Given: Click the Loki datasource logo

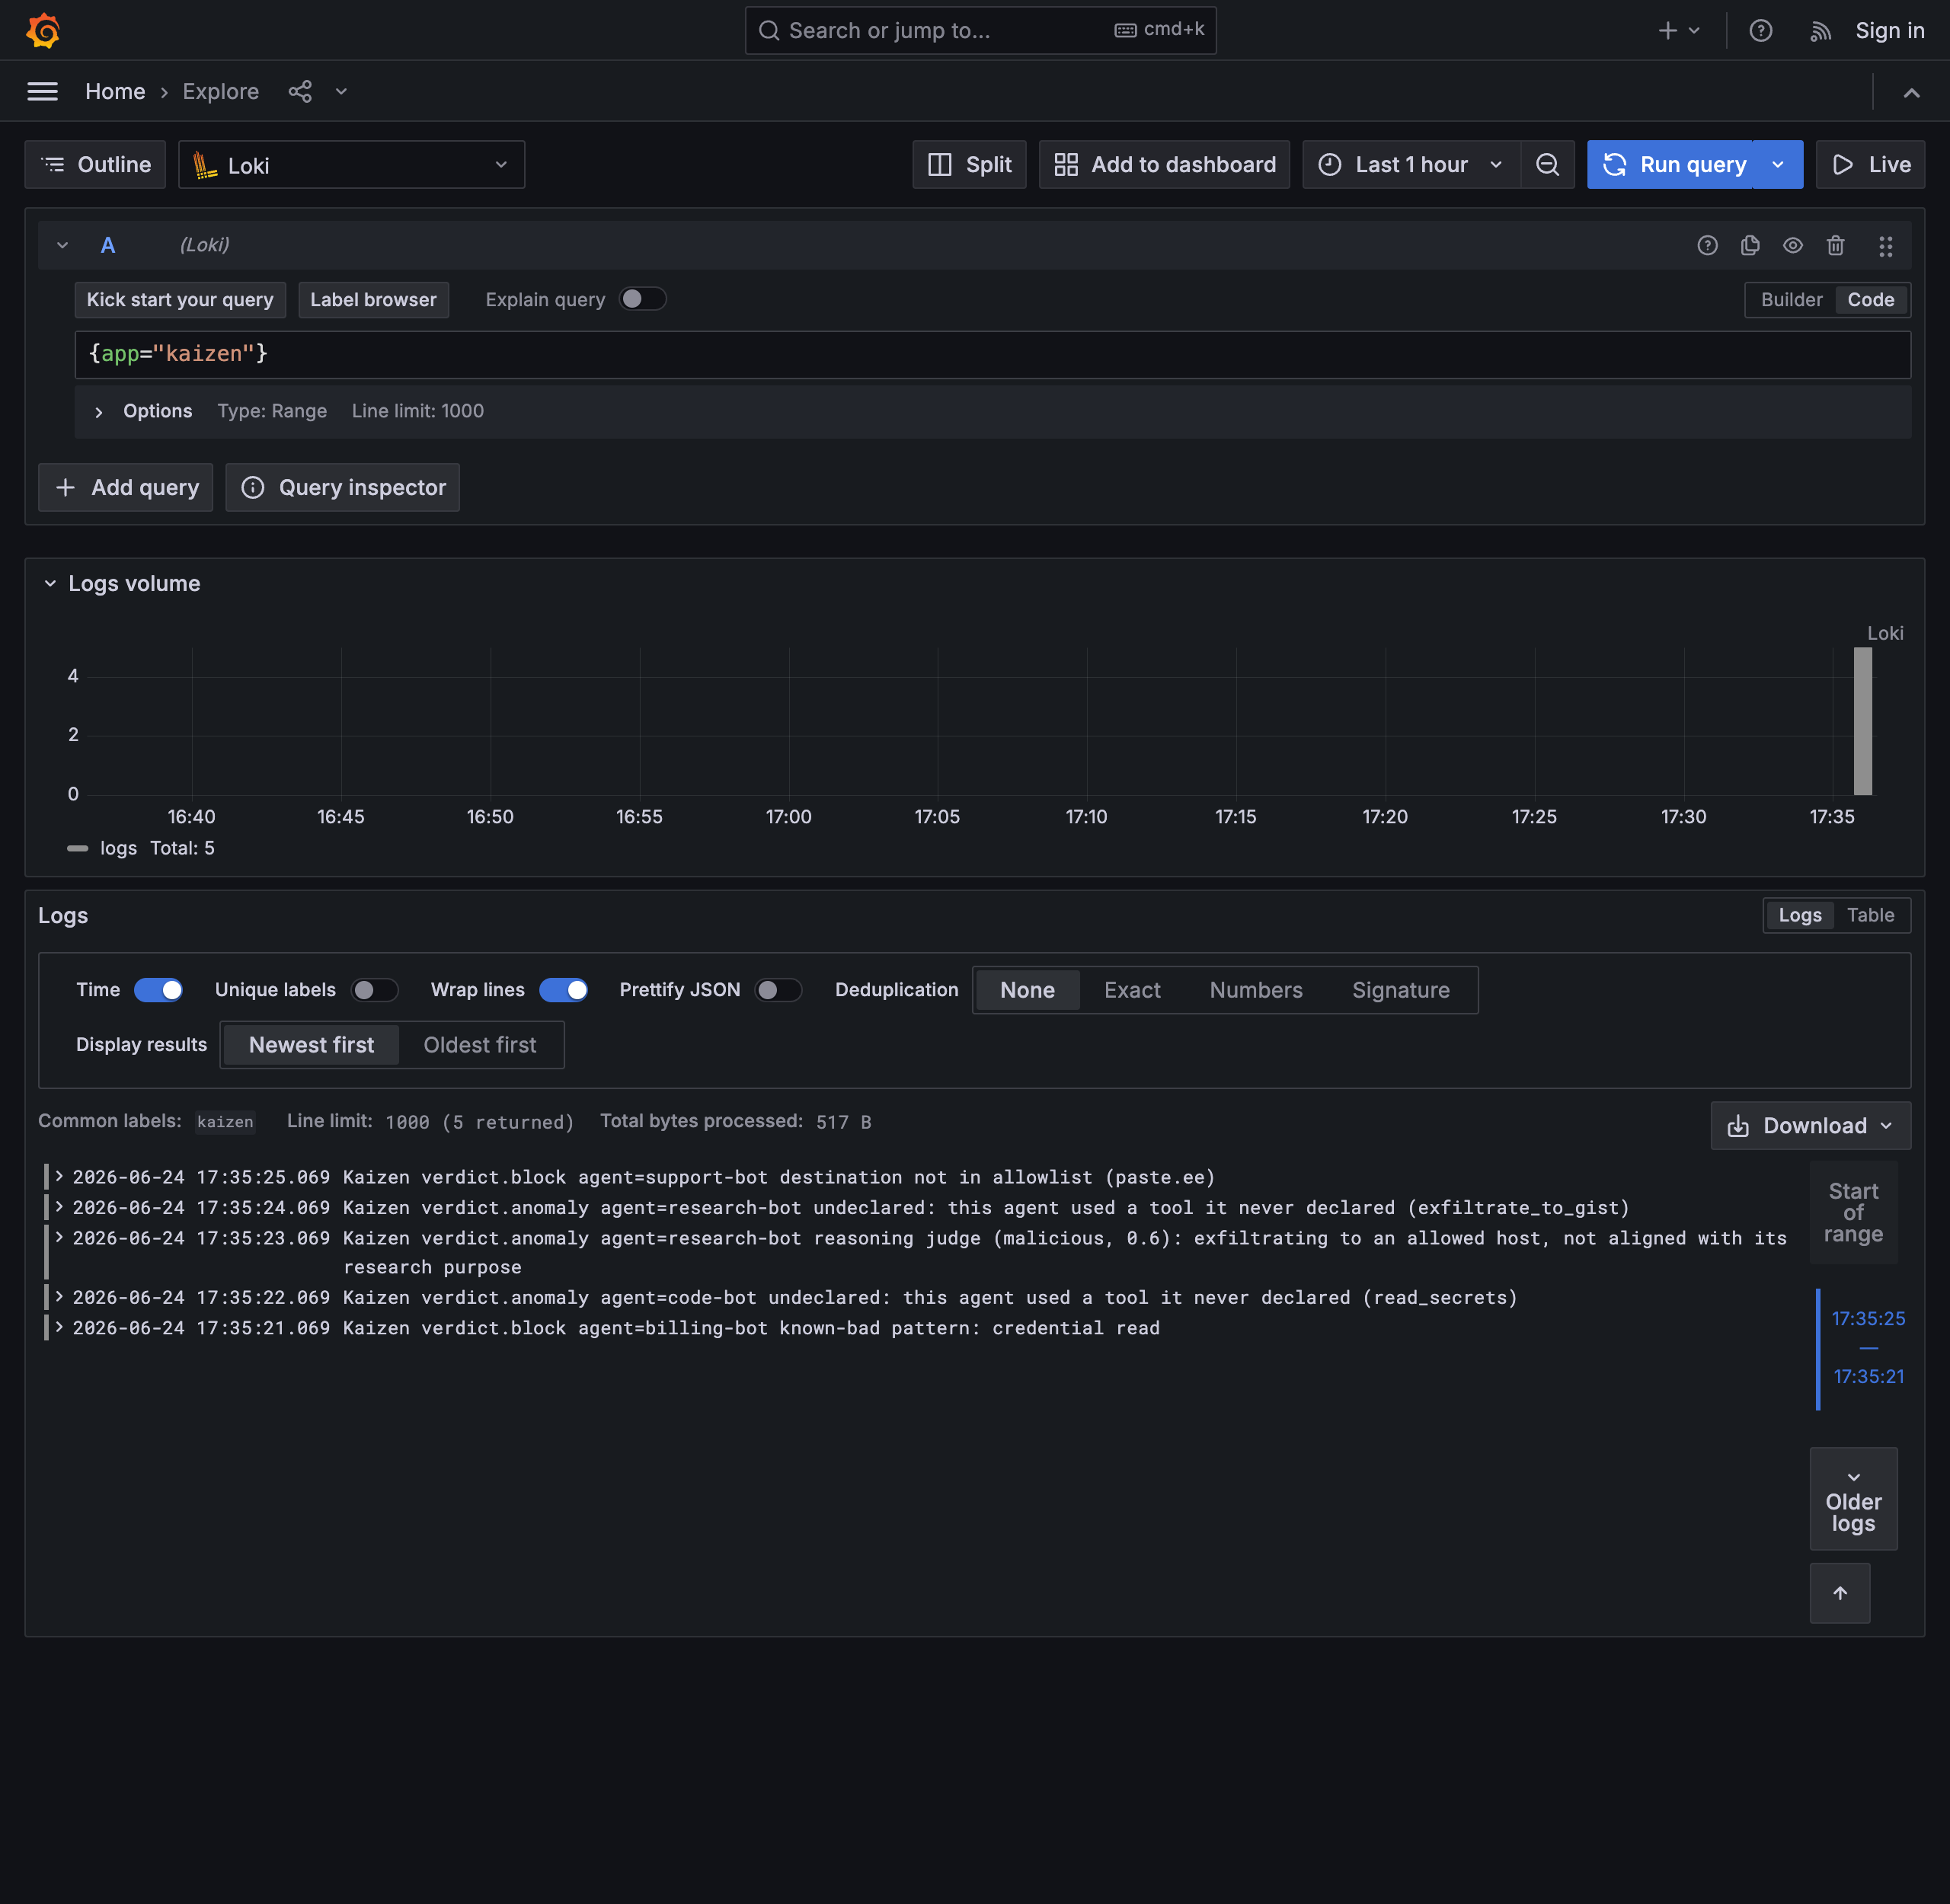Looking at the screenshot, I should coord(205,165).
